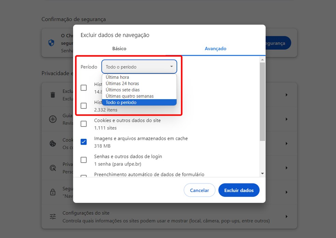Screen dimensions: 336x238
Task: Expand the Configurações do site row chevron
Action: (286, 216)
